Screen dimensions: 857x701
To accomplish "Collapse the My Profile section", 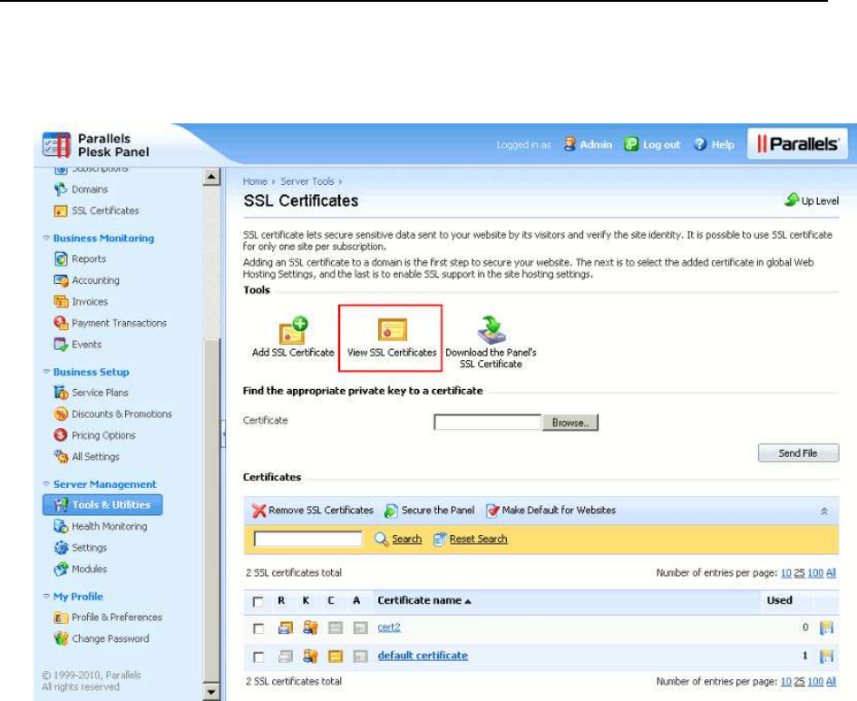I will click(46, 596).
